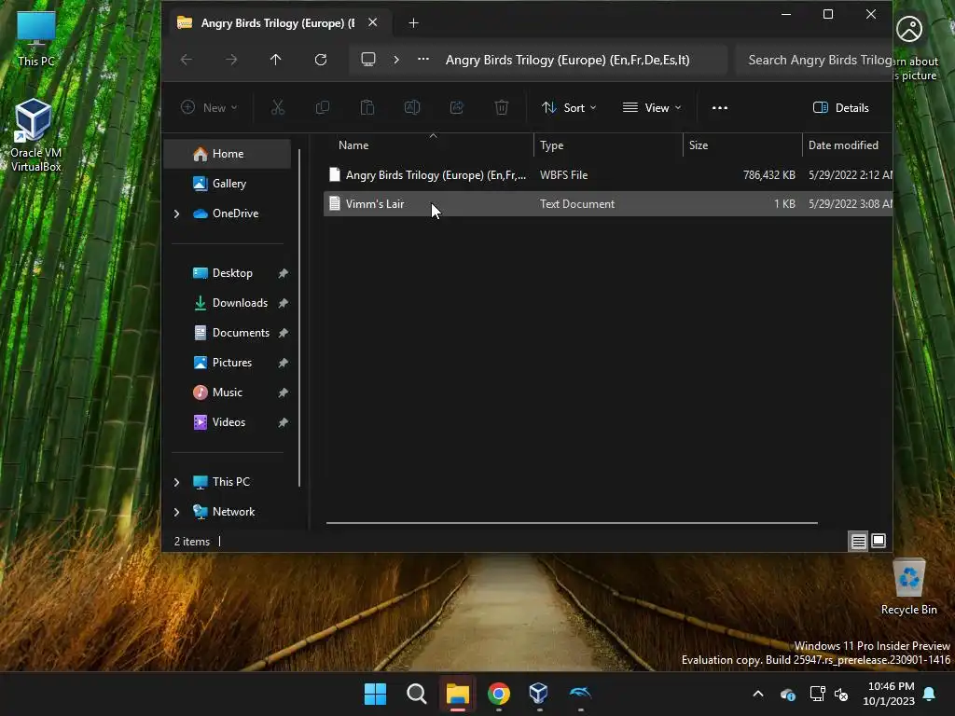Screen dimensions: 955x716
Task: Close the Angry Birds Trilogy tab
Action: click(373, 22)
